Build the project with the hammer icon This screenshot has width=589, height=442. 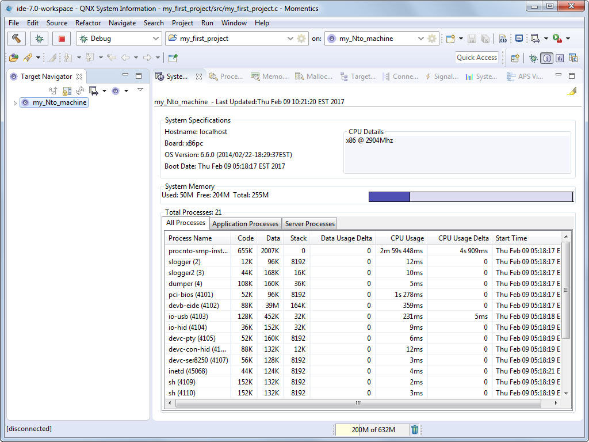coord(16,38)
